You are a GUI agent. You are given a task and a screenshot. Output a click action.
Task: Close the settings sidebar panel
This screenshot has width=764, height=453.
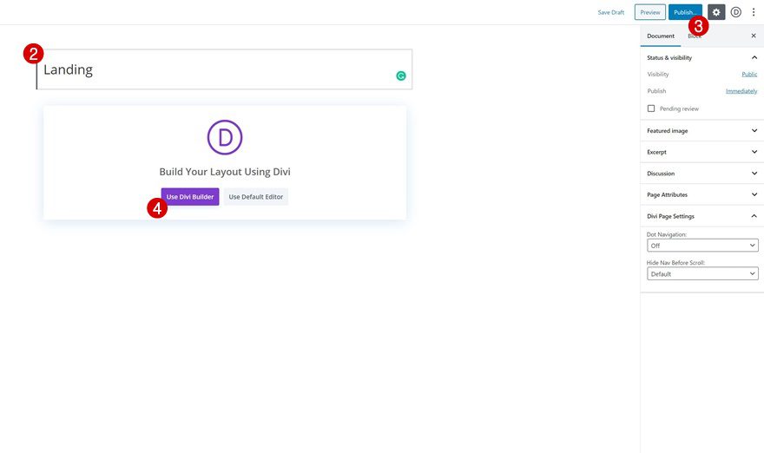(754, 36)
